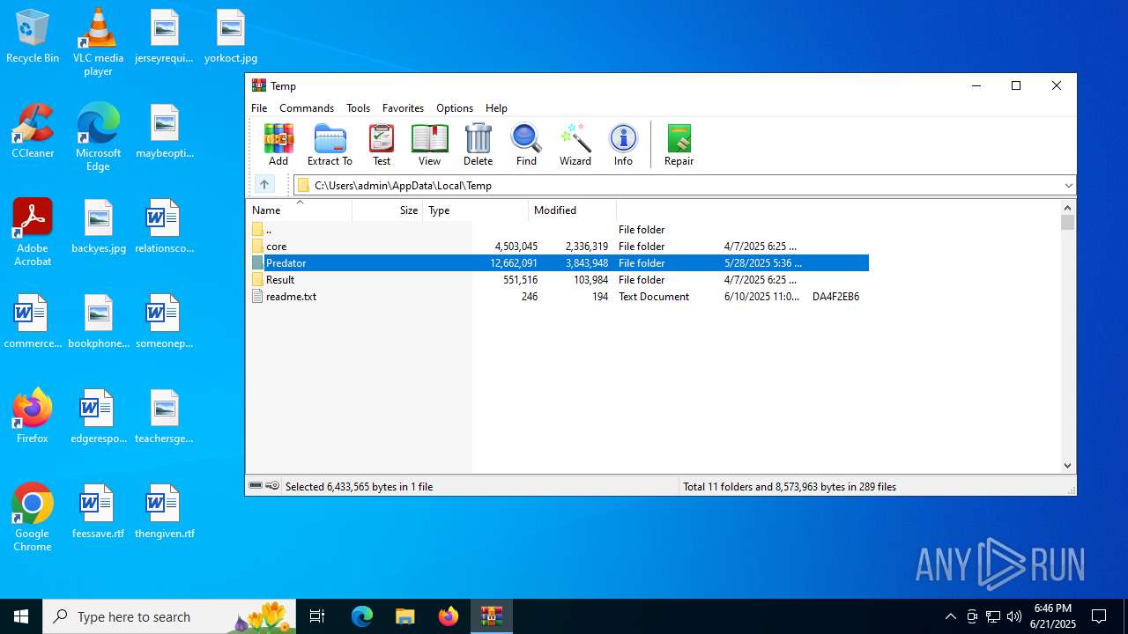Click the drive icon in status bar
The height and width of the screenshot is (634, 1128).
[x=256, y=486]
